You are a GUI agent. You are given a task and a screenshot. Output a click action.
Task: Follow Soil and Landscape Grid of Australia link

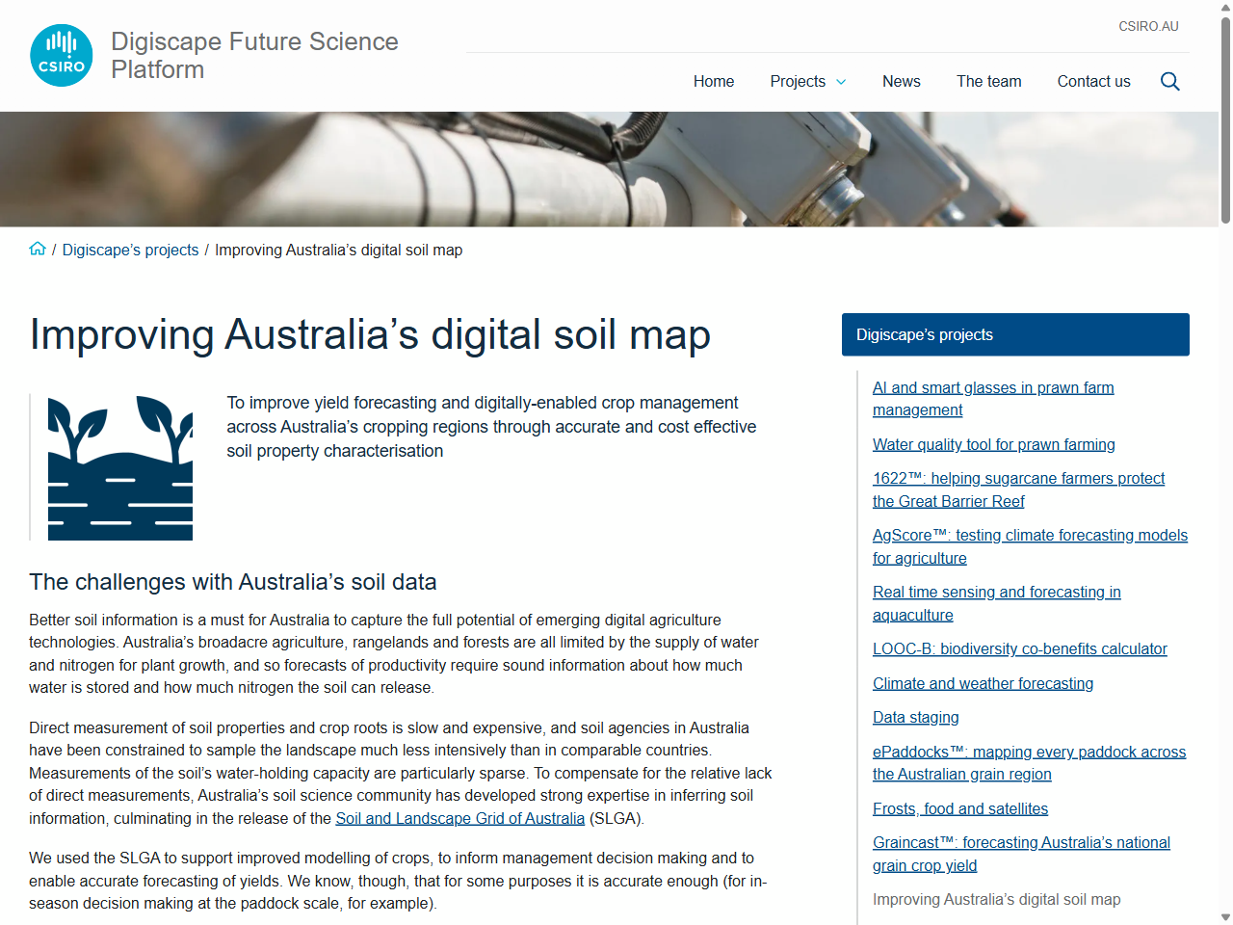click(x=460, y=818)
